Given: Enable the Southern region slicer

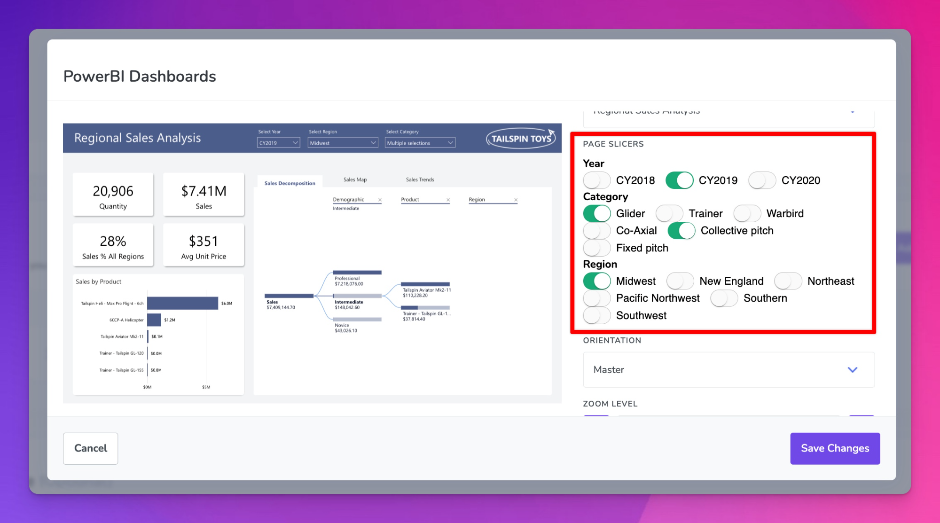Looking at the screenshot, I should point(724,298).
